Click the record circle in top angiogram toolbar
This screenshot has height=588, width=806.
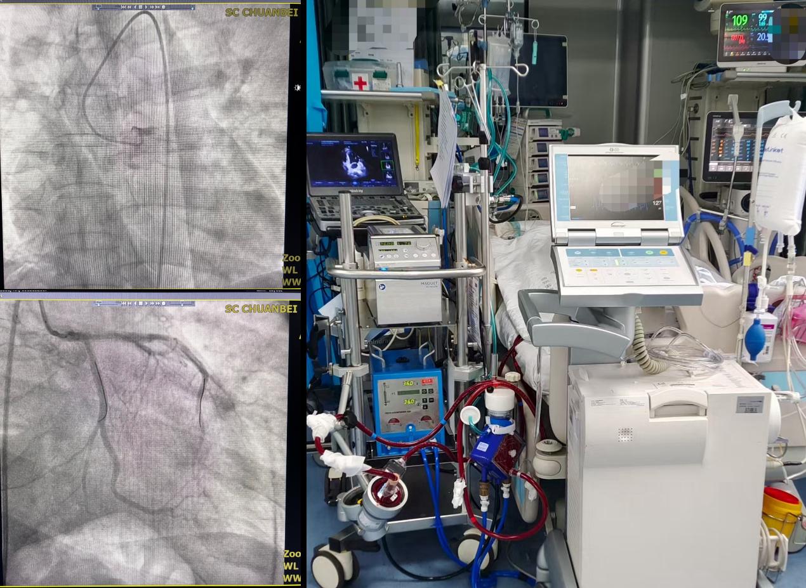[x=164, y=7]
